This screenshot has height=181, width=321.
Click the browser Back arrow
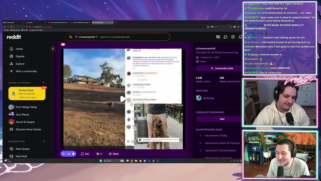pos(5,27)
